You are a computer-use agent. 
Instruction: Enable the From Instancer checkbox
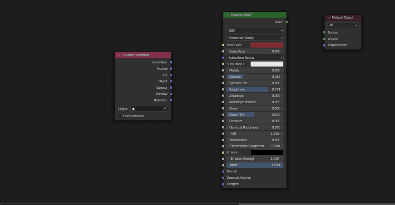120,116
